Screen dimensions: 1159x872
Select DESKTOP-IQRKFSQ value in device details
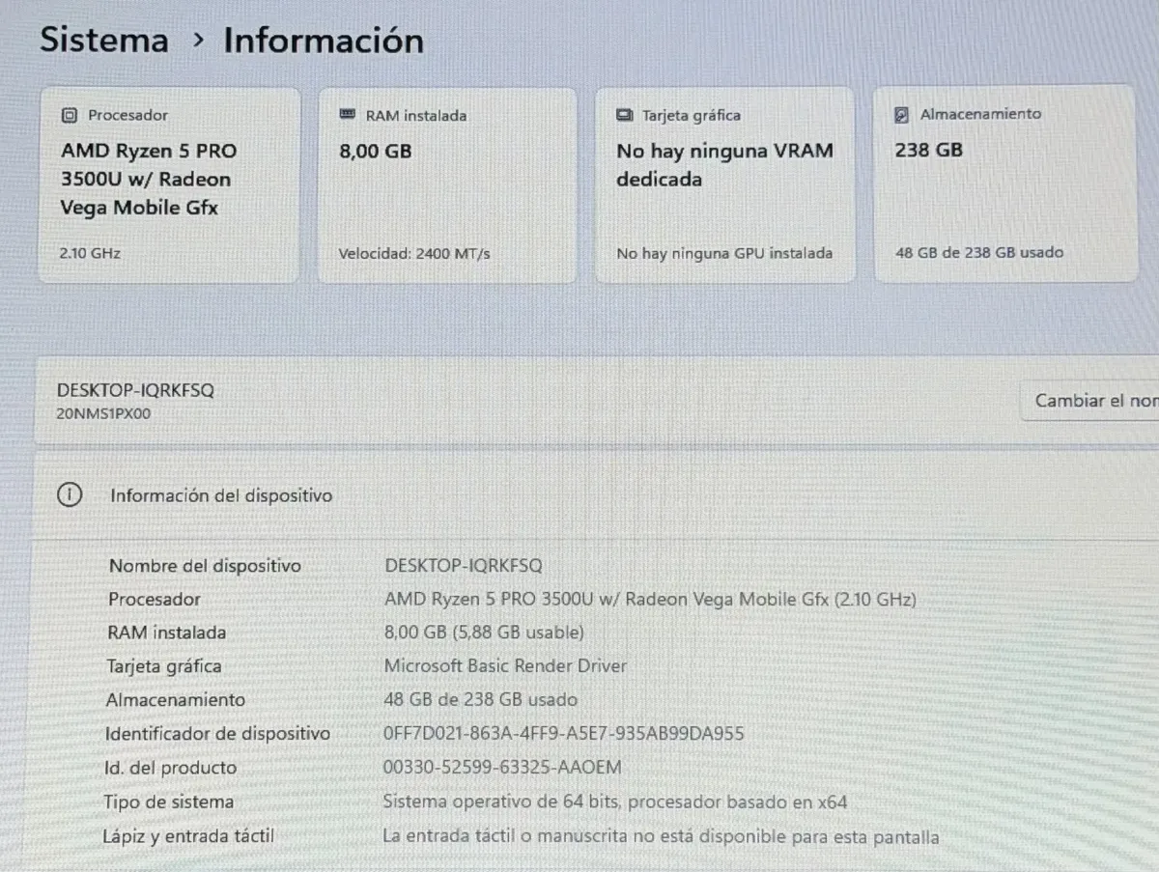464,565
